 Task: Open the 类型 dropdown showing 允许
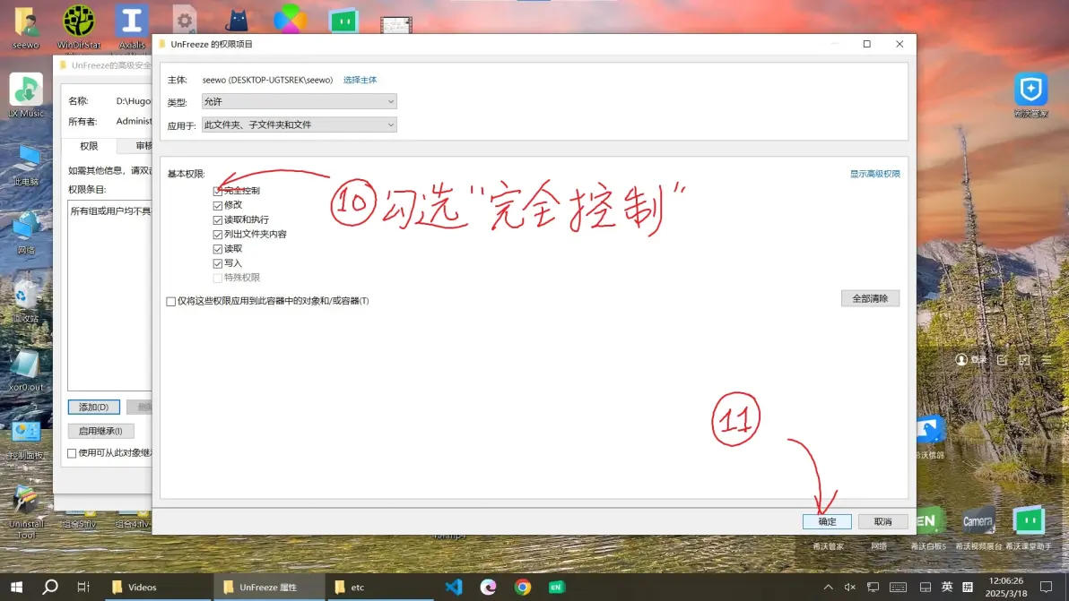[299, 102]
